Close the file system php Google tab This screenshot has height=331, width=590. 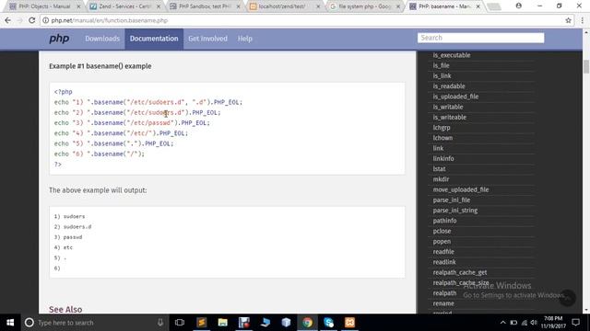click(397, 6)
